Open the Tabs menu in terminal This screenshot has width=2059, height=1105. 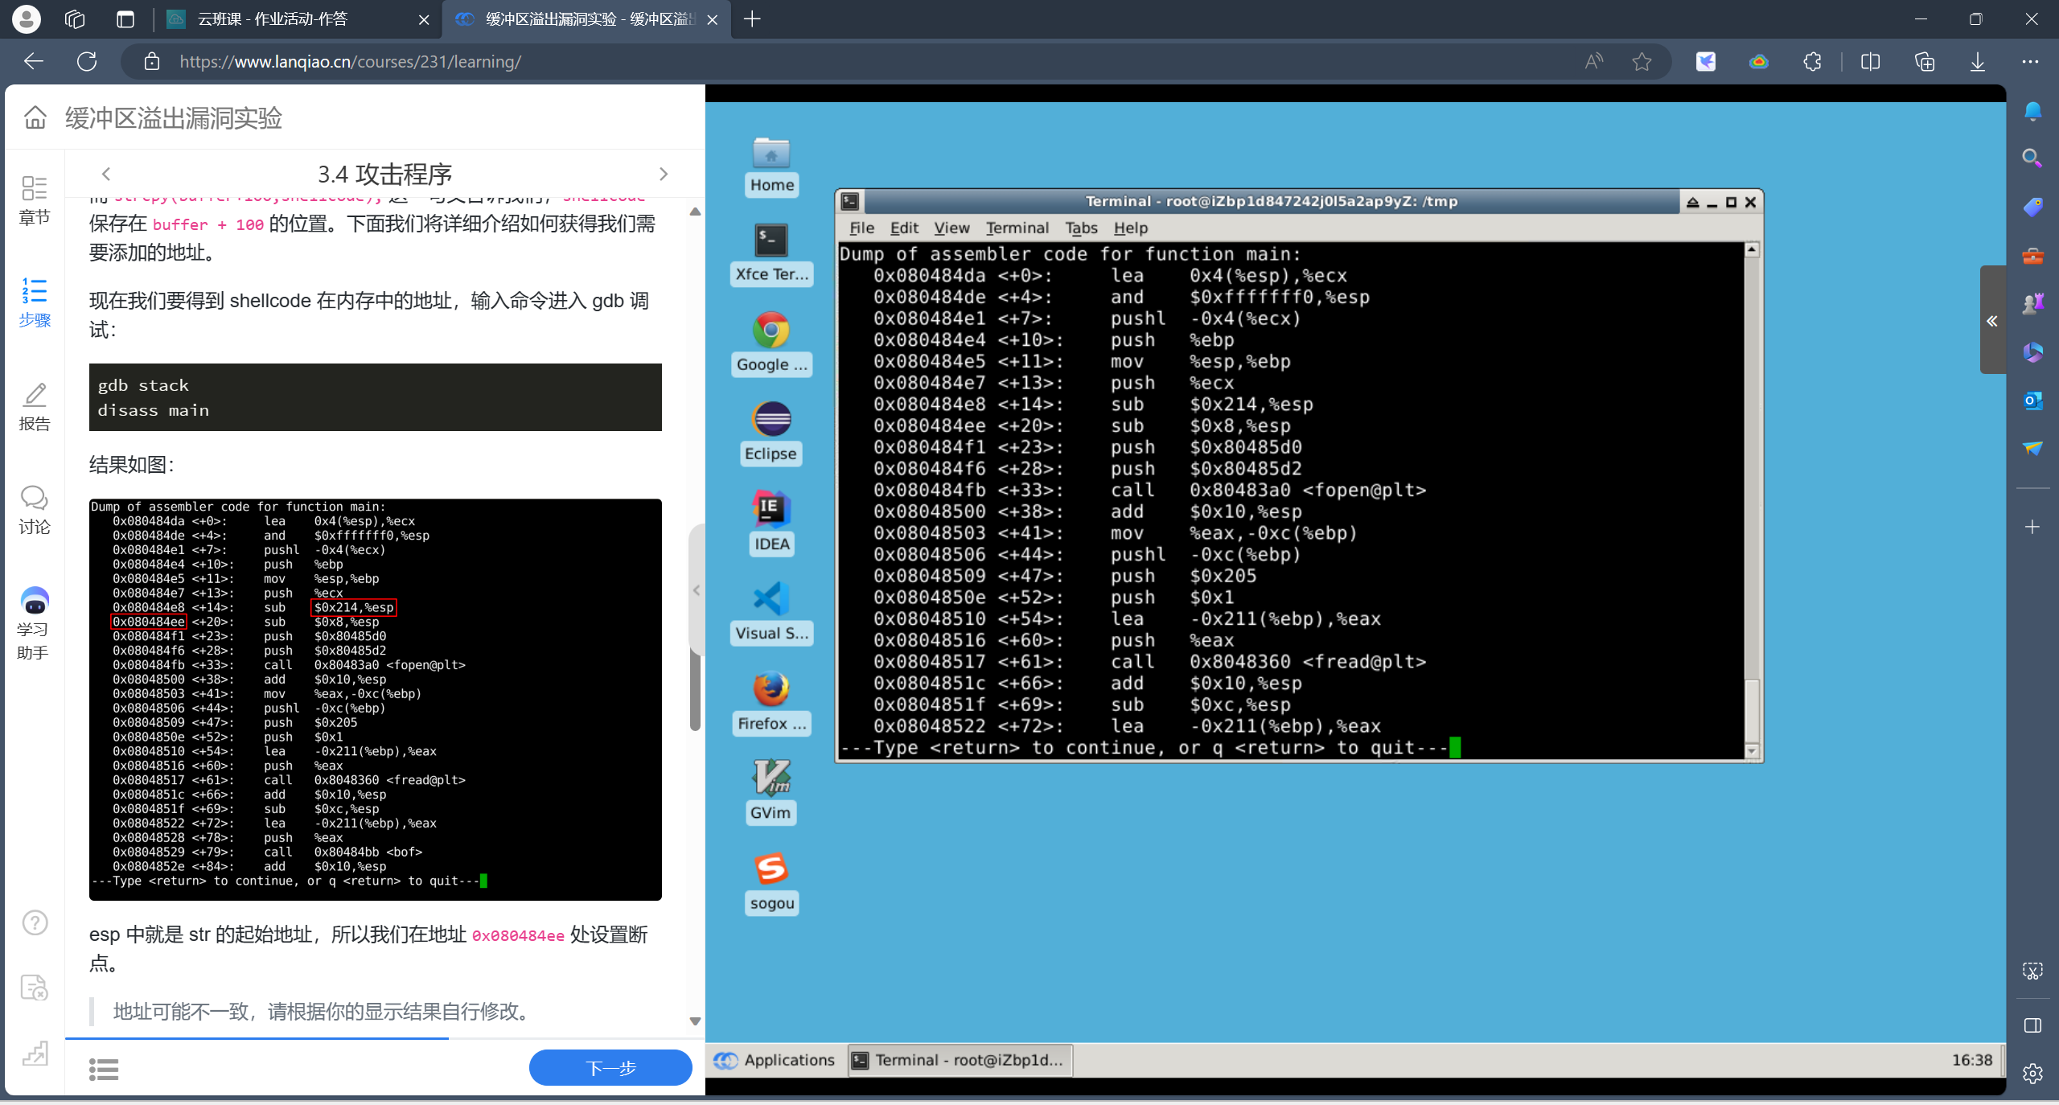coord(1081,228)
